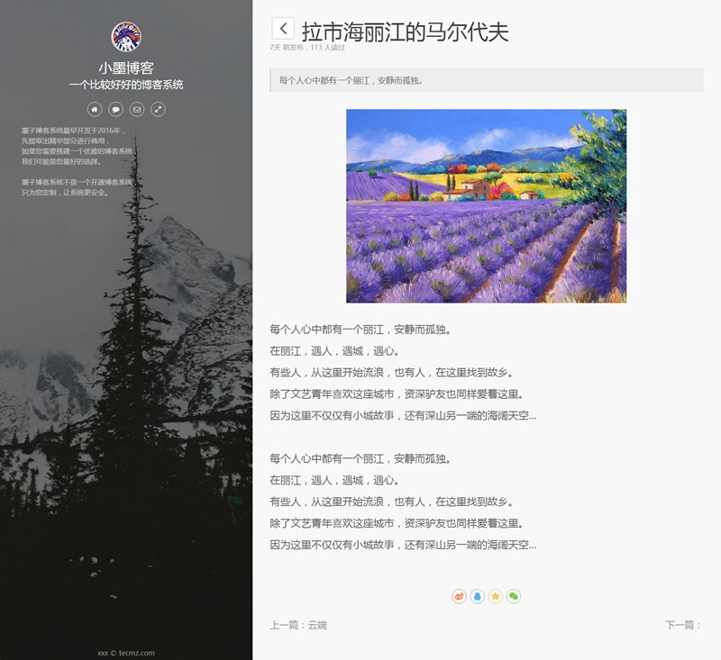This screenshot has height=660, width=721.
Task: Share the article to QQ
Action: tap(478, 596)
